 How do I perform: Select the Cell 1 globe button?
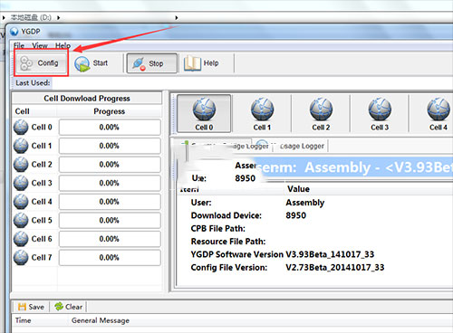(262, 113)
